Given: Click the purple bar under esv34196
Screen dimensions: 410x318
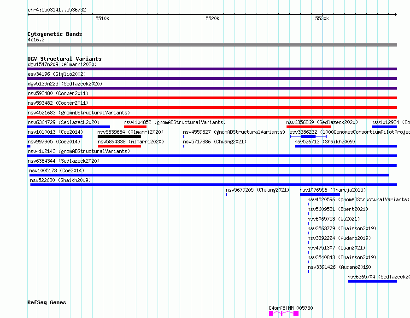Looking at the screenshot, I should 212,79.
